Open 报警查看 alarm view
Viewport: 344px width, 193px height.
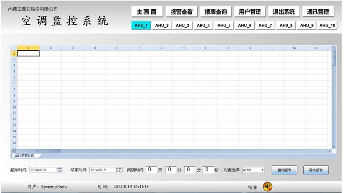click(181, 12)
